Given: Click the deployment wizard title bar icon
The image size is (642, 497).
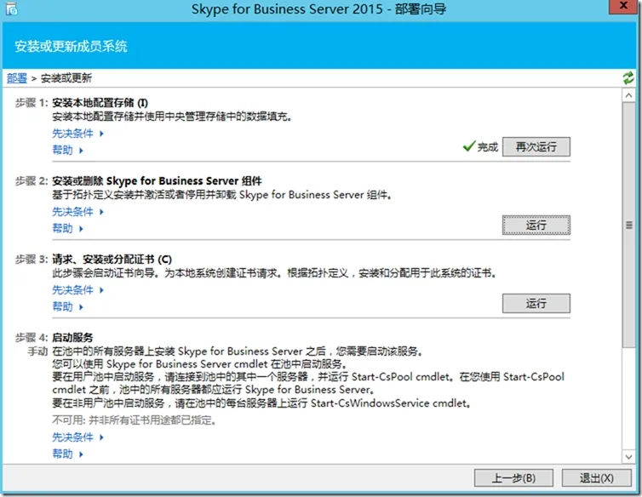Looking at the screenshot, I should 11,9.
